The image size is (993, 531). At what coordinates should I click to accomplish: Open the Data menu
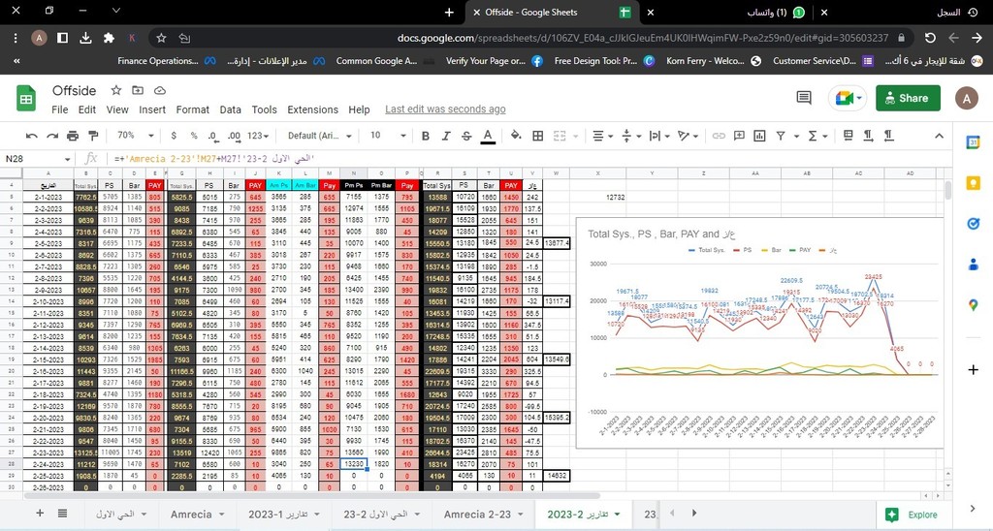pyautogui.click(x=230, y=109)
